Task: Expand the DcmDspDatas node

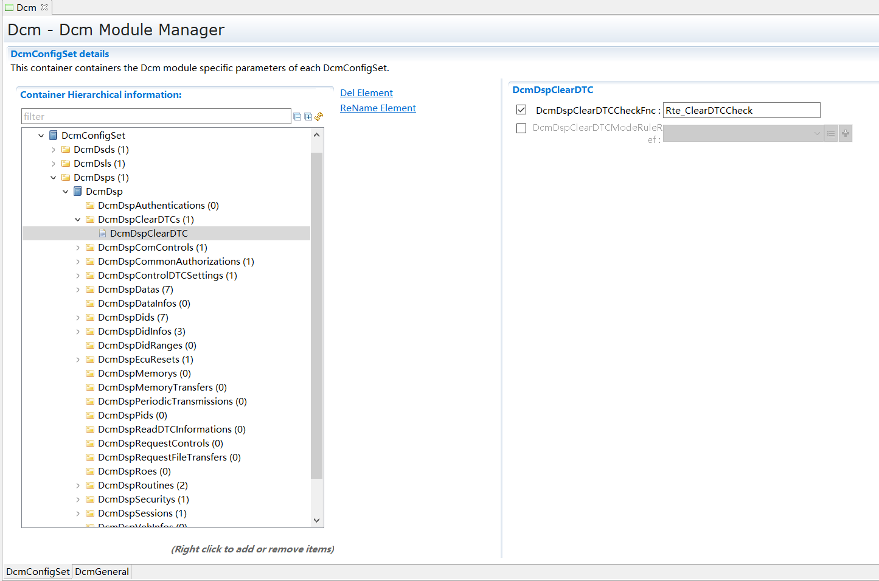Action: (x=78, y=290)
